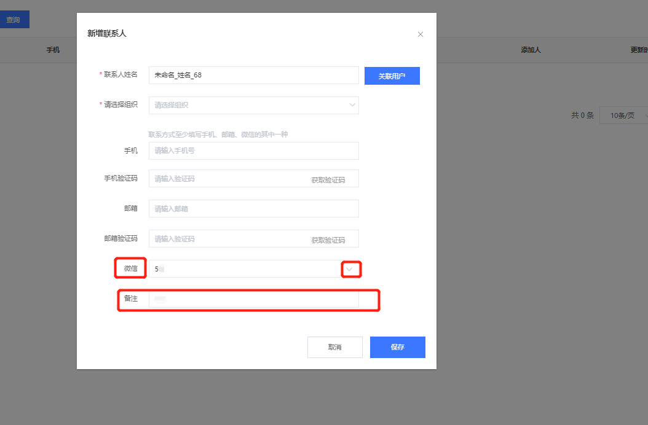Focus the 联系人姓名 text field

253,75
